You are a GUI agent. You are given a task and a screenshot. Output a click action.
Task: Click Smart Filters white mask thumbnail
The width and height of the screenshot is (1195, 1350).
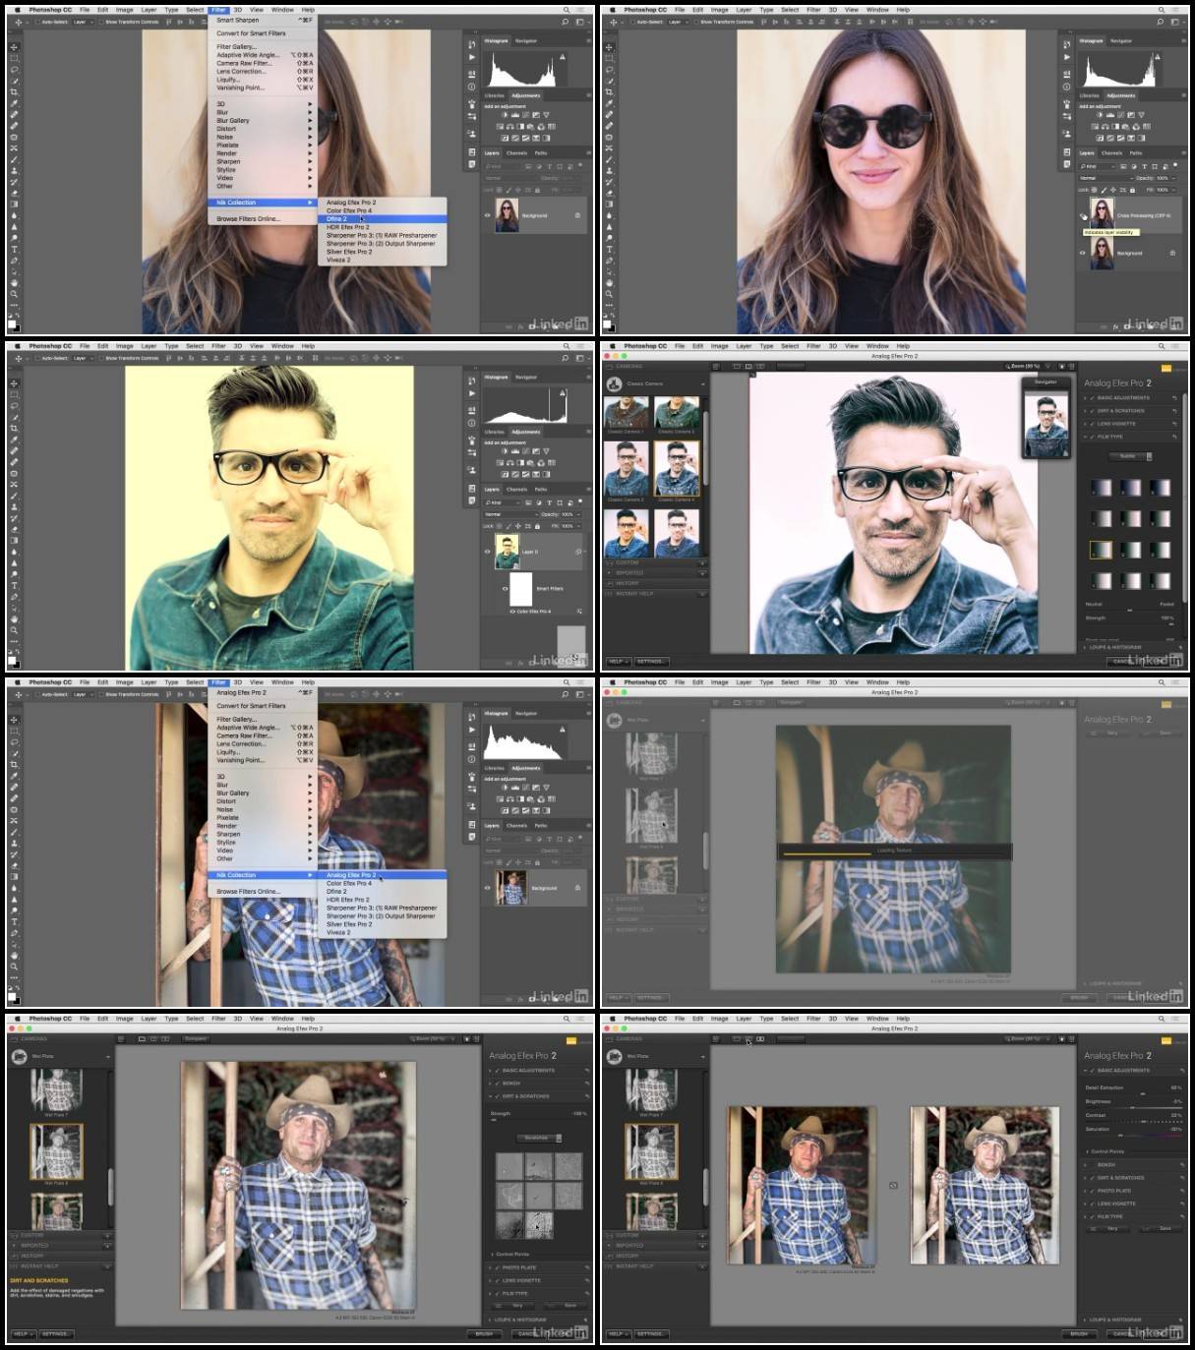(520, 589)
